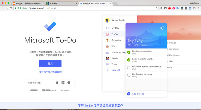Click the Google Translate extension icon
The width and height of the screenshot is (201, 110).
point(178,8)
